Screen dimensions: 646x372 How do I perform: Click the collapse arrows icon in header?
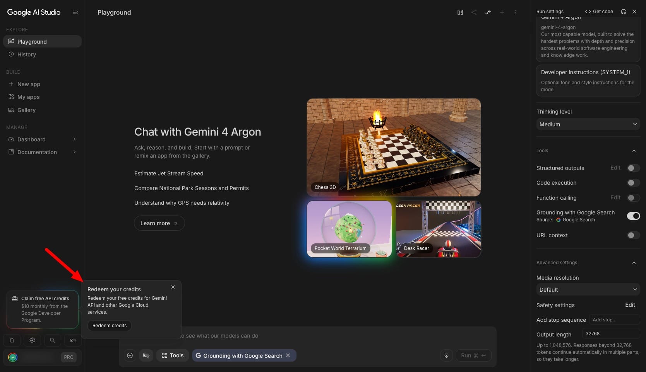pyautogui.click(x=488, y=12)
